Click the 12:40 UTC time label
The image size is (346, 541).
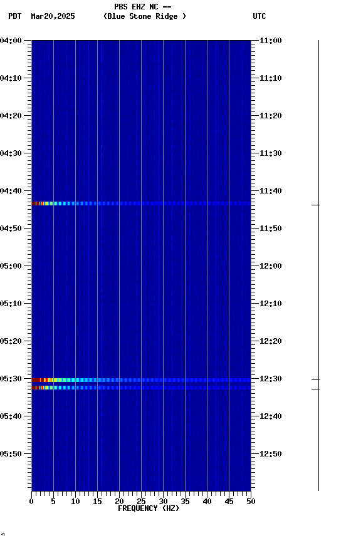[271, 416]
